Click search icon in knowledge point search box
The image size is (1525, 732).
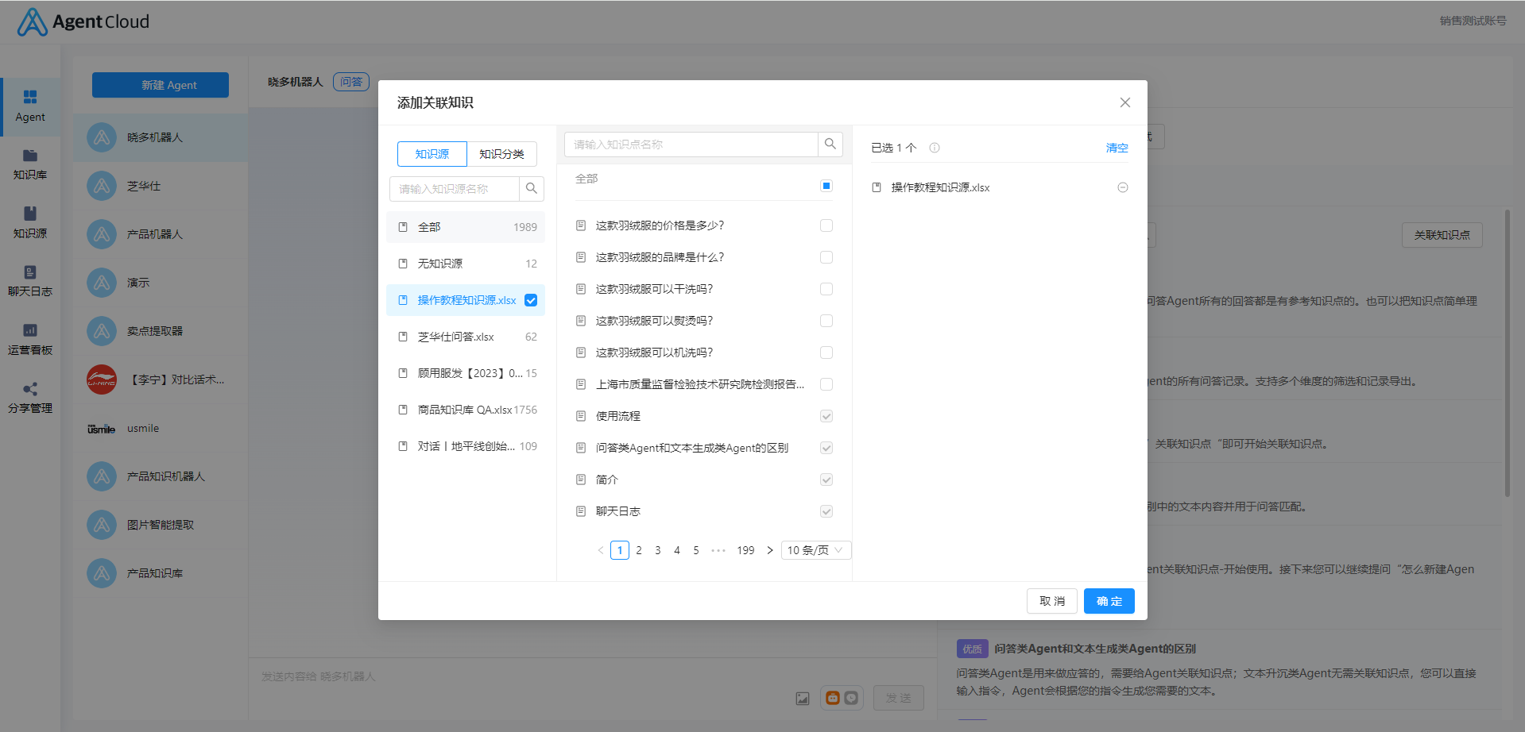830,144
